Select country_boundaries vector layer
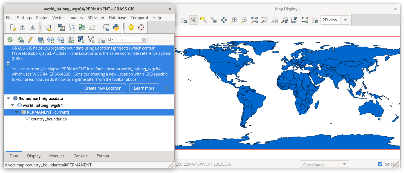404x173 pixels. point(49,119)
